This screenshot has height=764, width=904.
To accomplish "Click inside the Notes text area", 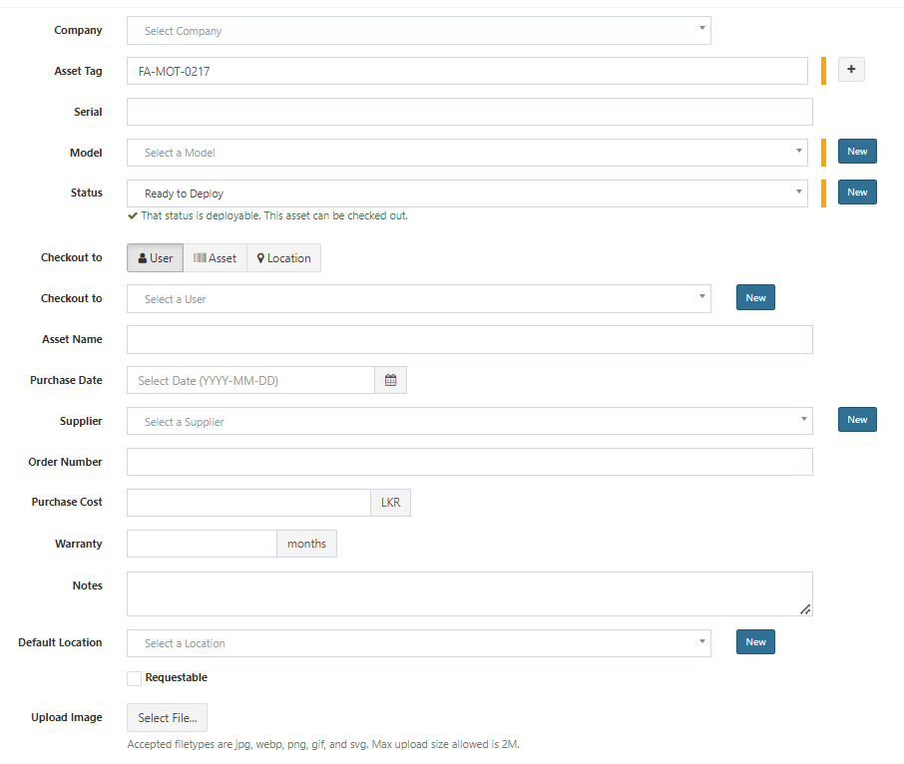I will 469,593.
